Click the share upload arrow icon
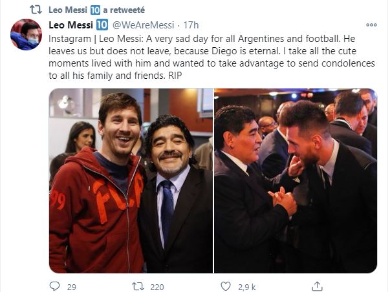390x292 pixels. (x=316, y=286)
